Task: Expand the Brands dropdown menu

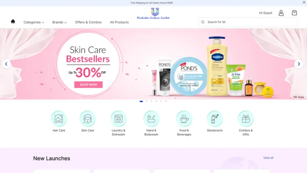Action: [59, 22]
